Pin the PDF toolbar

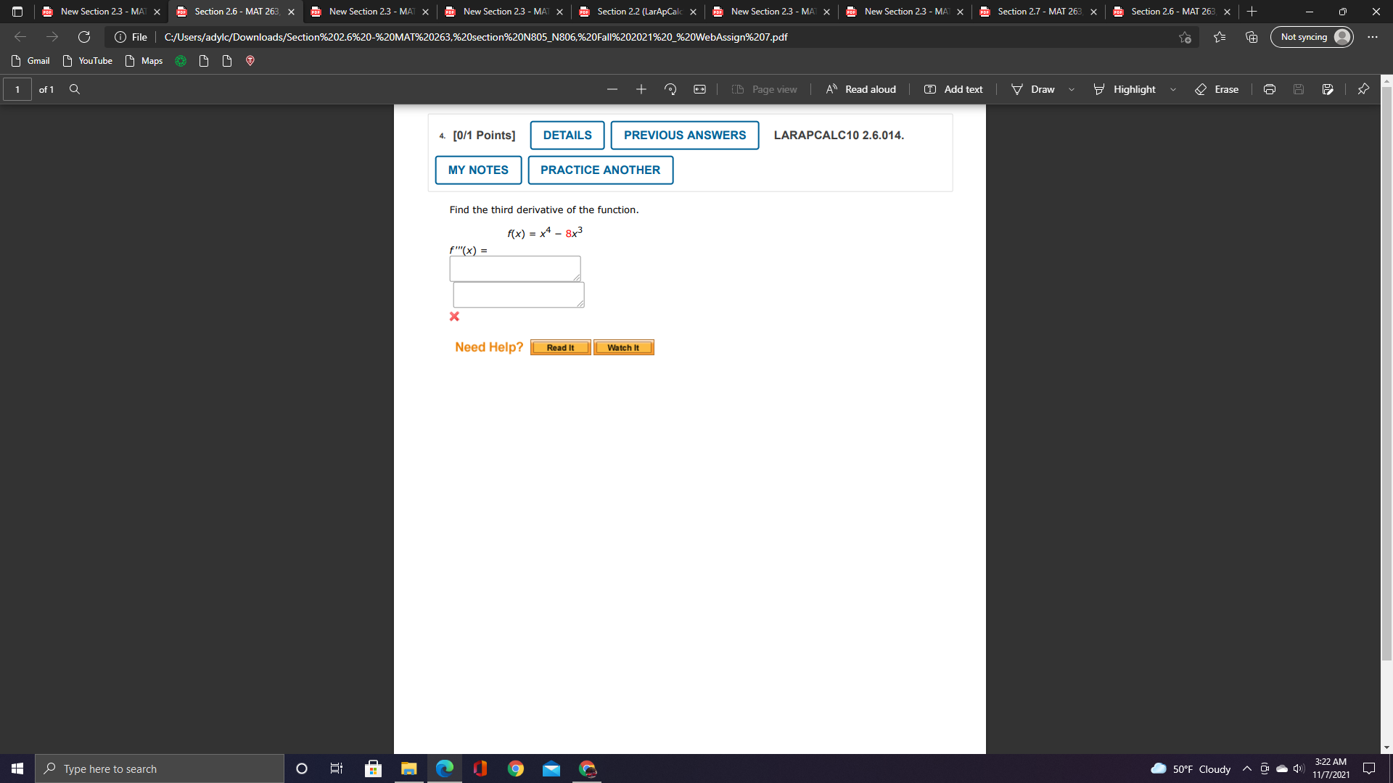(x=1363, y=89)
